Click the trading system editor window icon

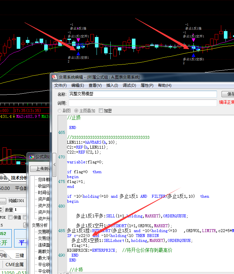tap(55, 77)
